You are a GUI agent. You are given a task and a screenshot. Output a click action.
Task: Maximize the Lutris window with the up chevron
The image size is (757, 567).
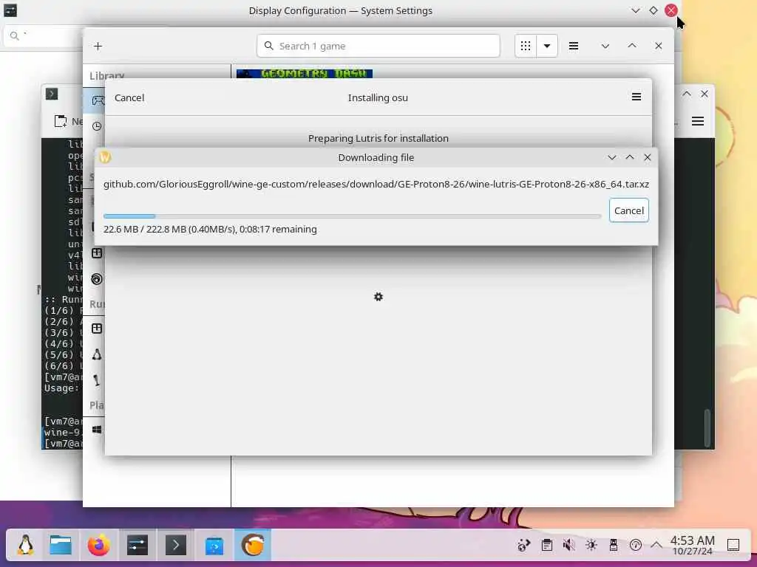[632, 47]
